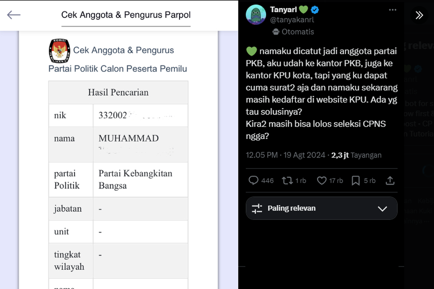Viewport: 434px width, 289px height.
Task: Click the bookmark icon showing 5 rb
Action: [x=356, y=180]
